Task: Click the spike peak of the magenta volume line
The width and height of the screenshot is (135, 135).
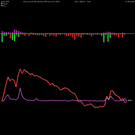Action: tap(20, 88)
